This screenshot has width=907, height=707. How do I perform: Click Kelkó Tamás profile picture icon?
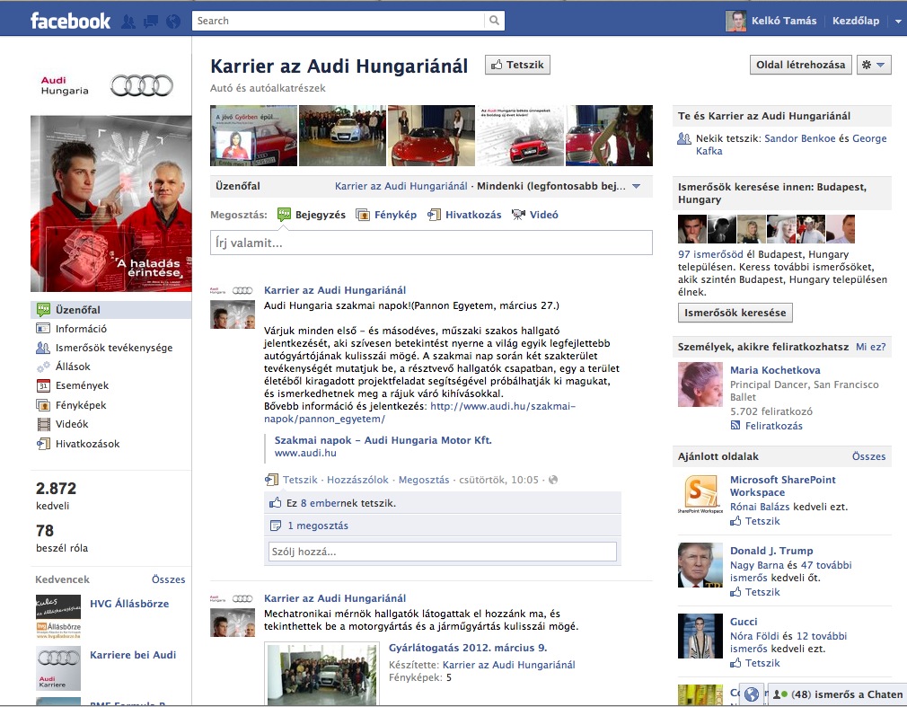point(735,21)
